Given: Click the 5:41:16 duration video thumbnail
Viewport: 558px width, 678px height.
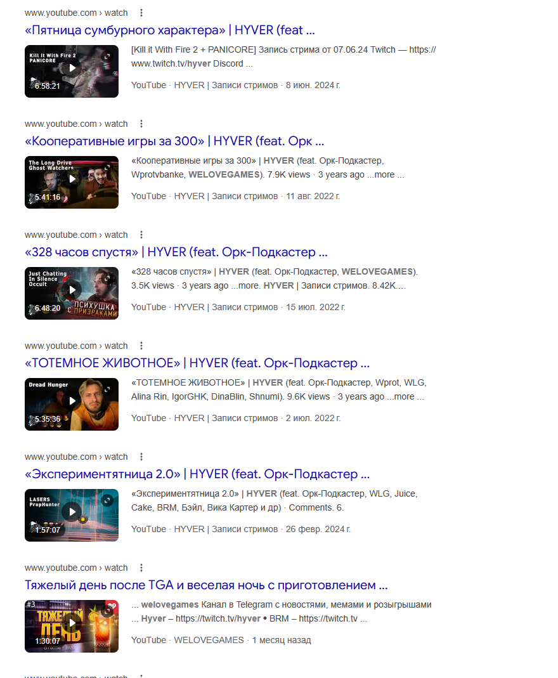Looking at the screenshot, I should tap(71, 183).
